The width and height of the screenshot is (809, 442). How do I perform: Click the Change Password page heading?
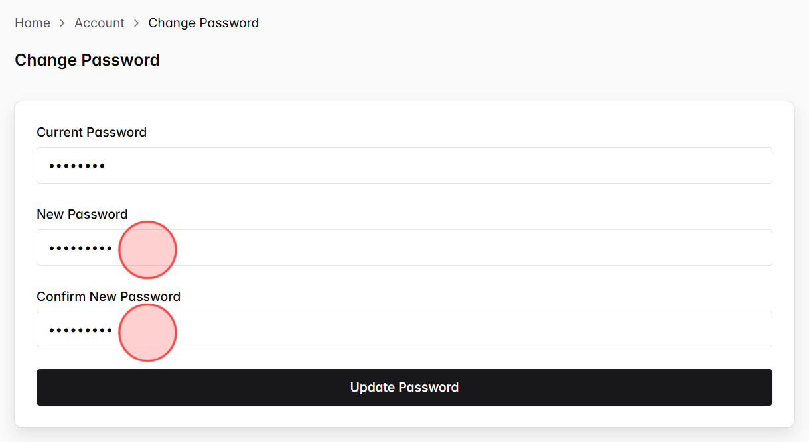87,60
